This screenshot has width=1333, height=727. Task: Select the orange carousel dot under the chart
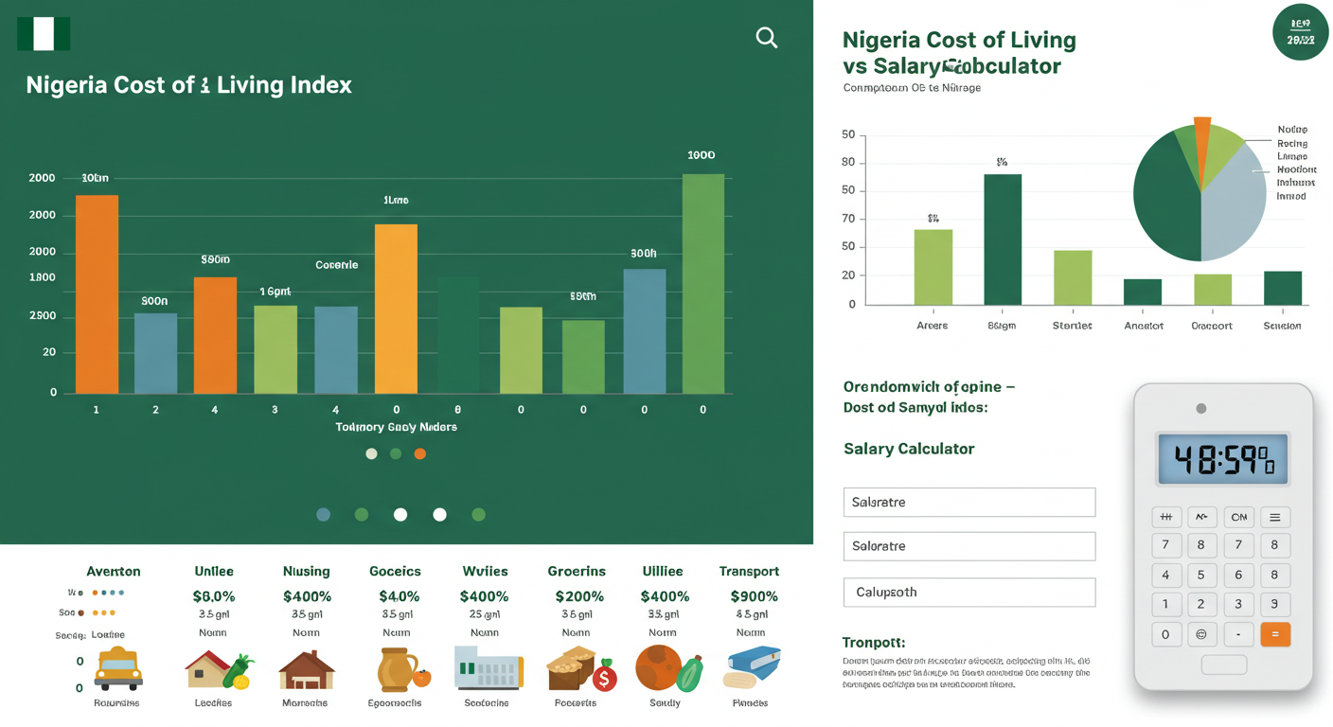tap(420, 453)
